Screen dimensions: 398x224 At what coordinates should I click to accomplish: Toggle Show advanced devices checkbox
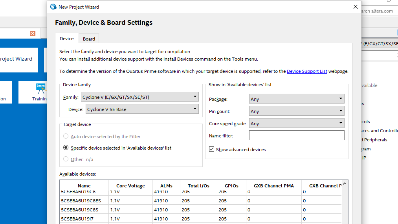coord(212,149)
